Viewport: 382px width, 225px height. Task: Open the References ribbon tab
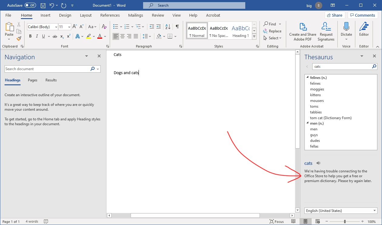[110, 15]
